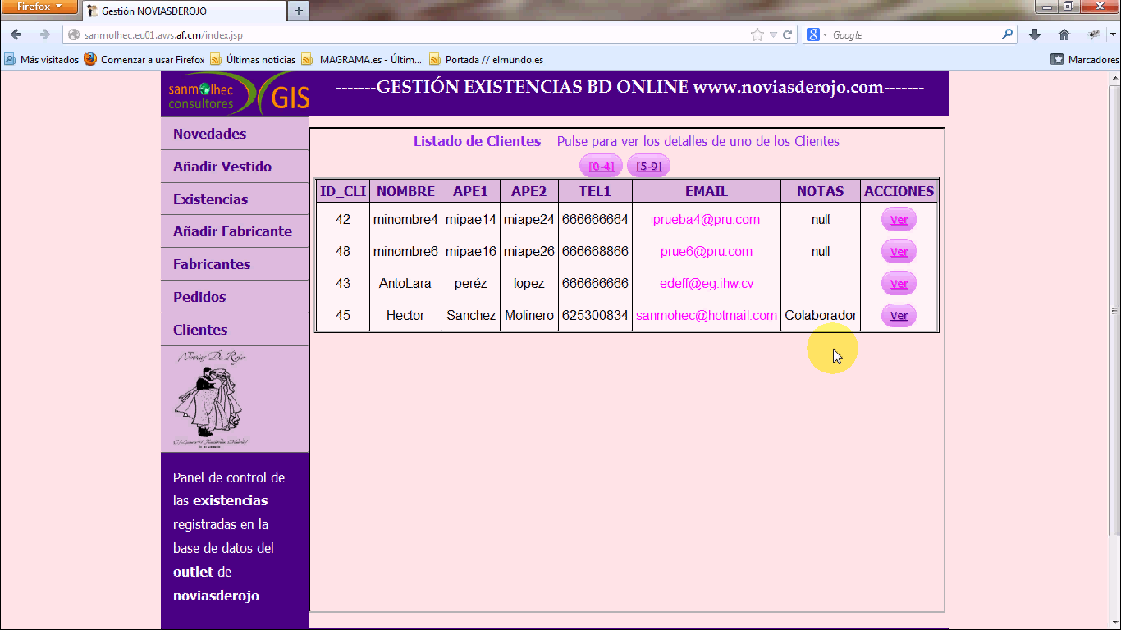Open the Más visitados bookmark
1121x630 pixels.
click(42, 59)
